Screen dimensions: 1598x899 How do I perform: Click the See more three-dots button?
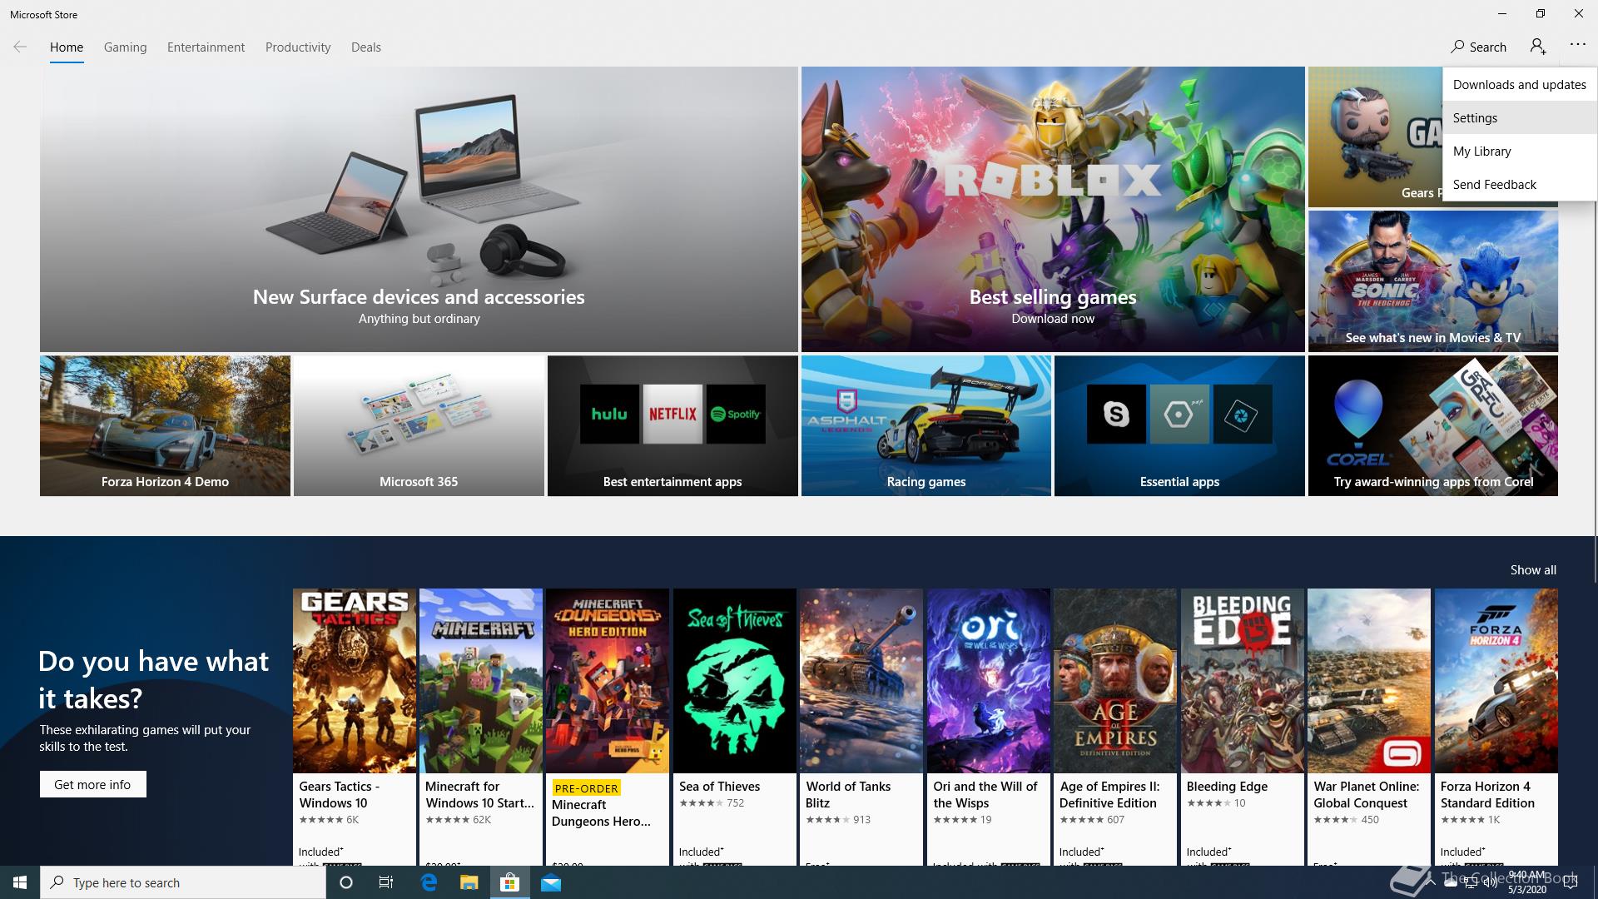point(1578,45)
